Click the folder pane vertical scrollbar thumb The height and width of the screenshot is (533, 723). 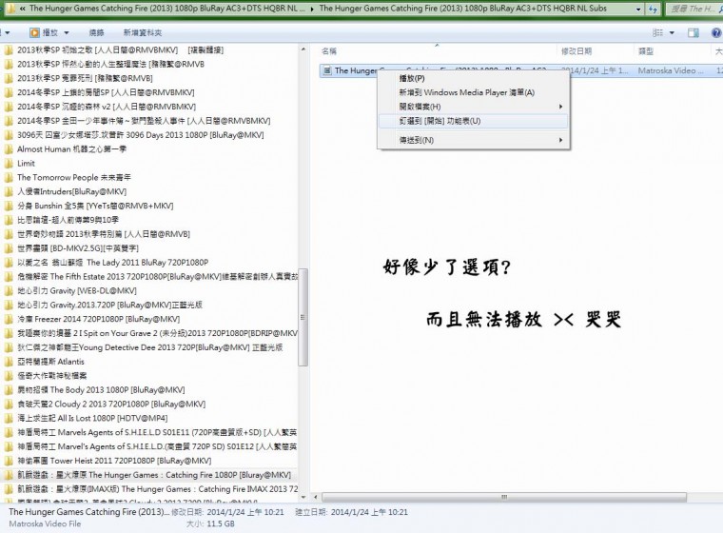pyautogui.click(x=303, y=318)
